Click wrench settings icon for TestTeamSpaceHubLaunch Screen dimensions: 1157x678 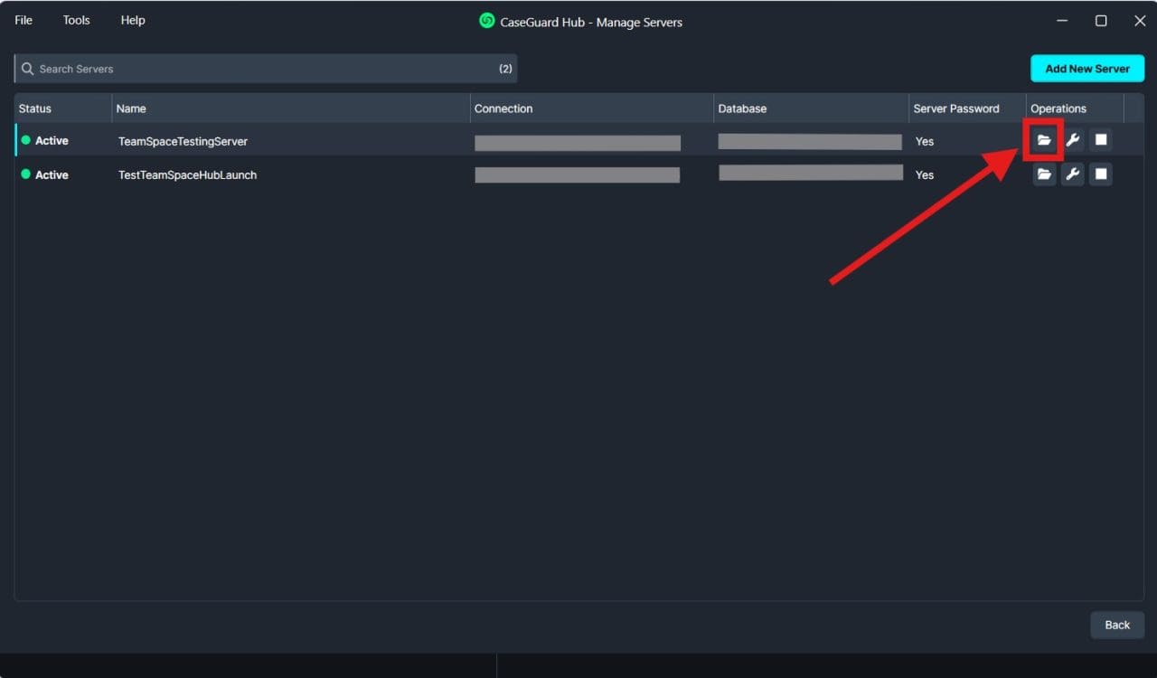click(x=1072, y=174)
